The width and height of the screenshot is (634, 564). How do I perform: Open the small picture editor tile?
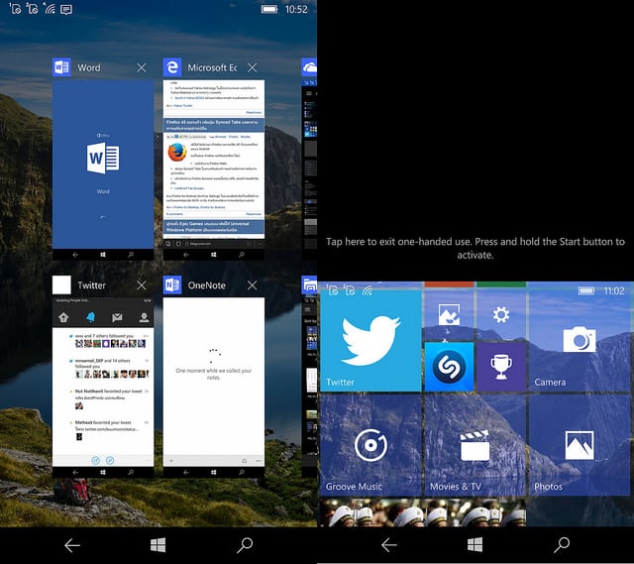click(449, 314)
